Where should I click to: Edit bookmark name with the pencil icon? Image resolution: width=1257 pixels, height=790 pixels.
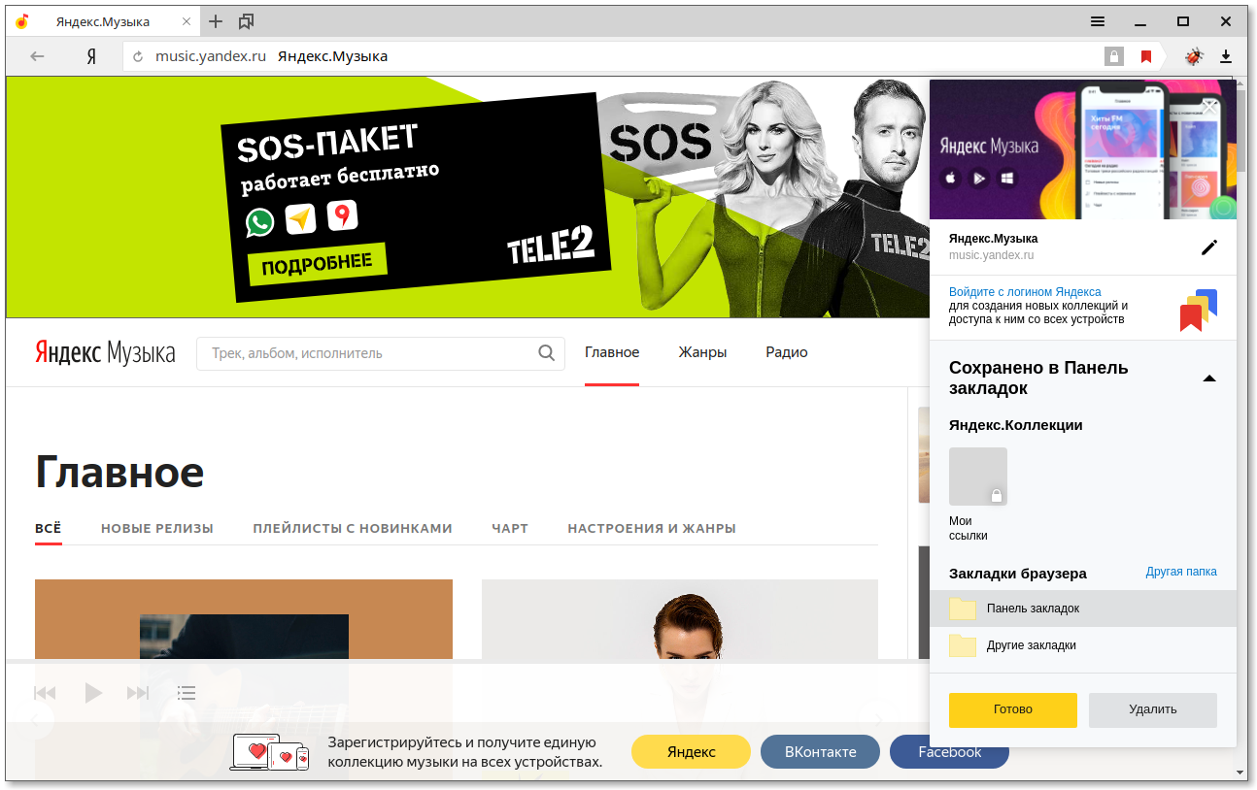[x=1209, y=247]
